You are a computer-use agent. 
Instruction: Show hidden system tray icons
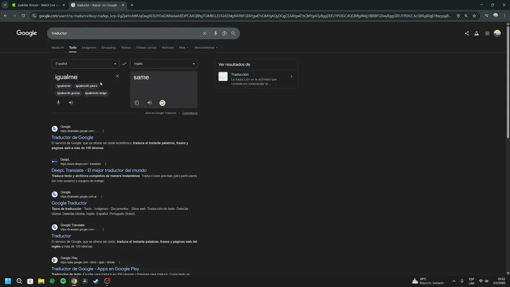(454, 281)
